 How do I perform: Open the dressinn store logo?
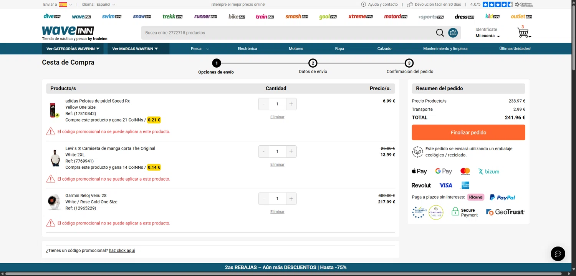click(x=464, y=17)
